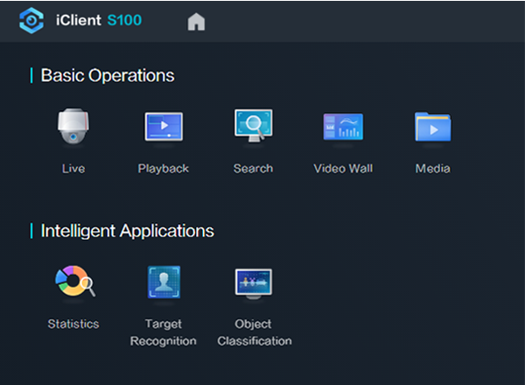Select the 'Media' text label
525x385 pixels.
(x=432, y=169)
